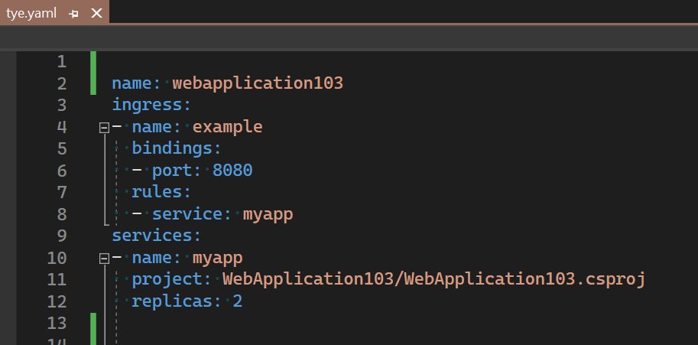The image size is (698, 345).
Task: Click line number 7 in the gutter
Action: tap(61, 192)
